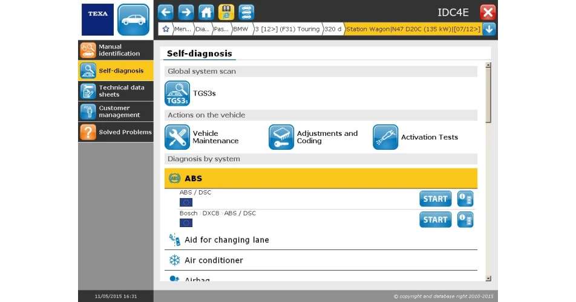Start the ABS / DSC diagnosis
The width and height of the screenshot is (576, 302).
click(435, 199)
